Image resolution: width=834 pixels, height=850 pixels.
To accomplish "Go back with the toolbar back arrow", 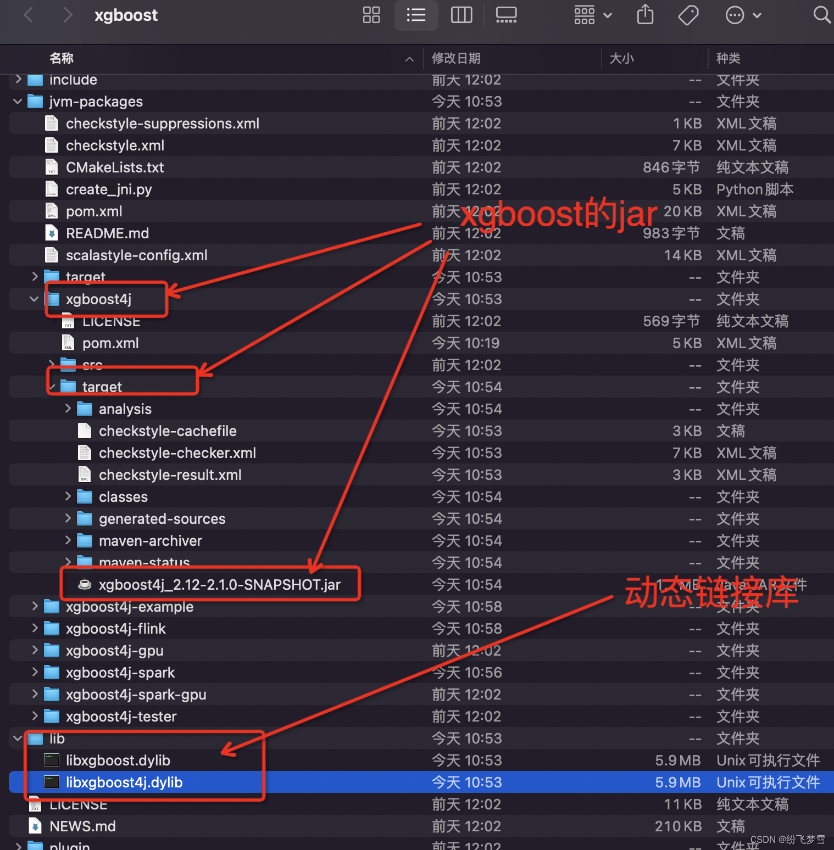I will pos(29,15).
